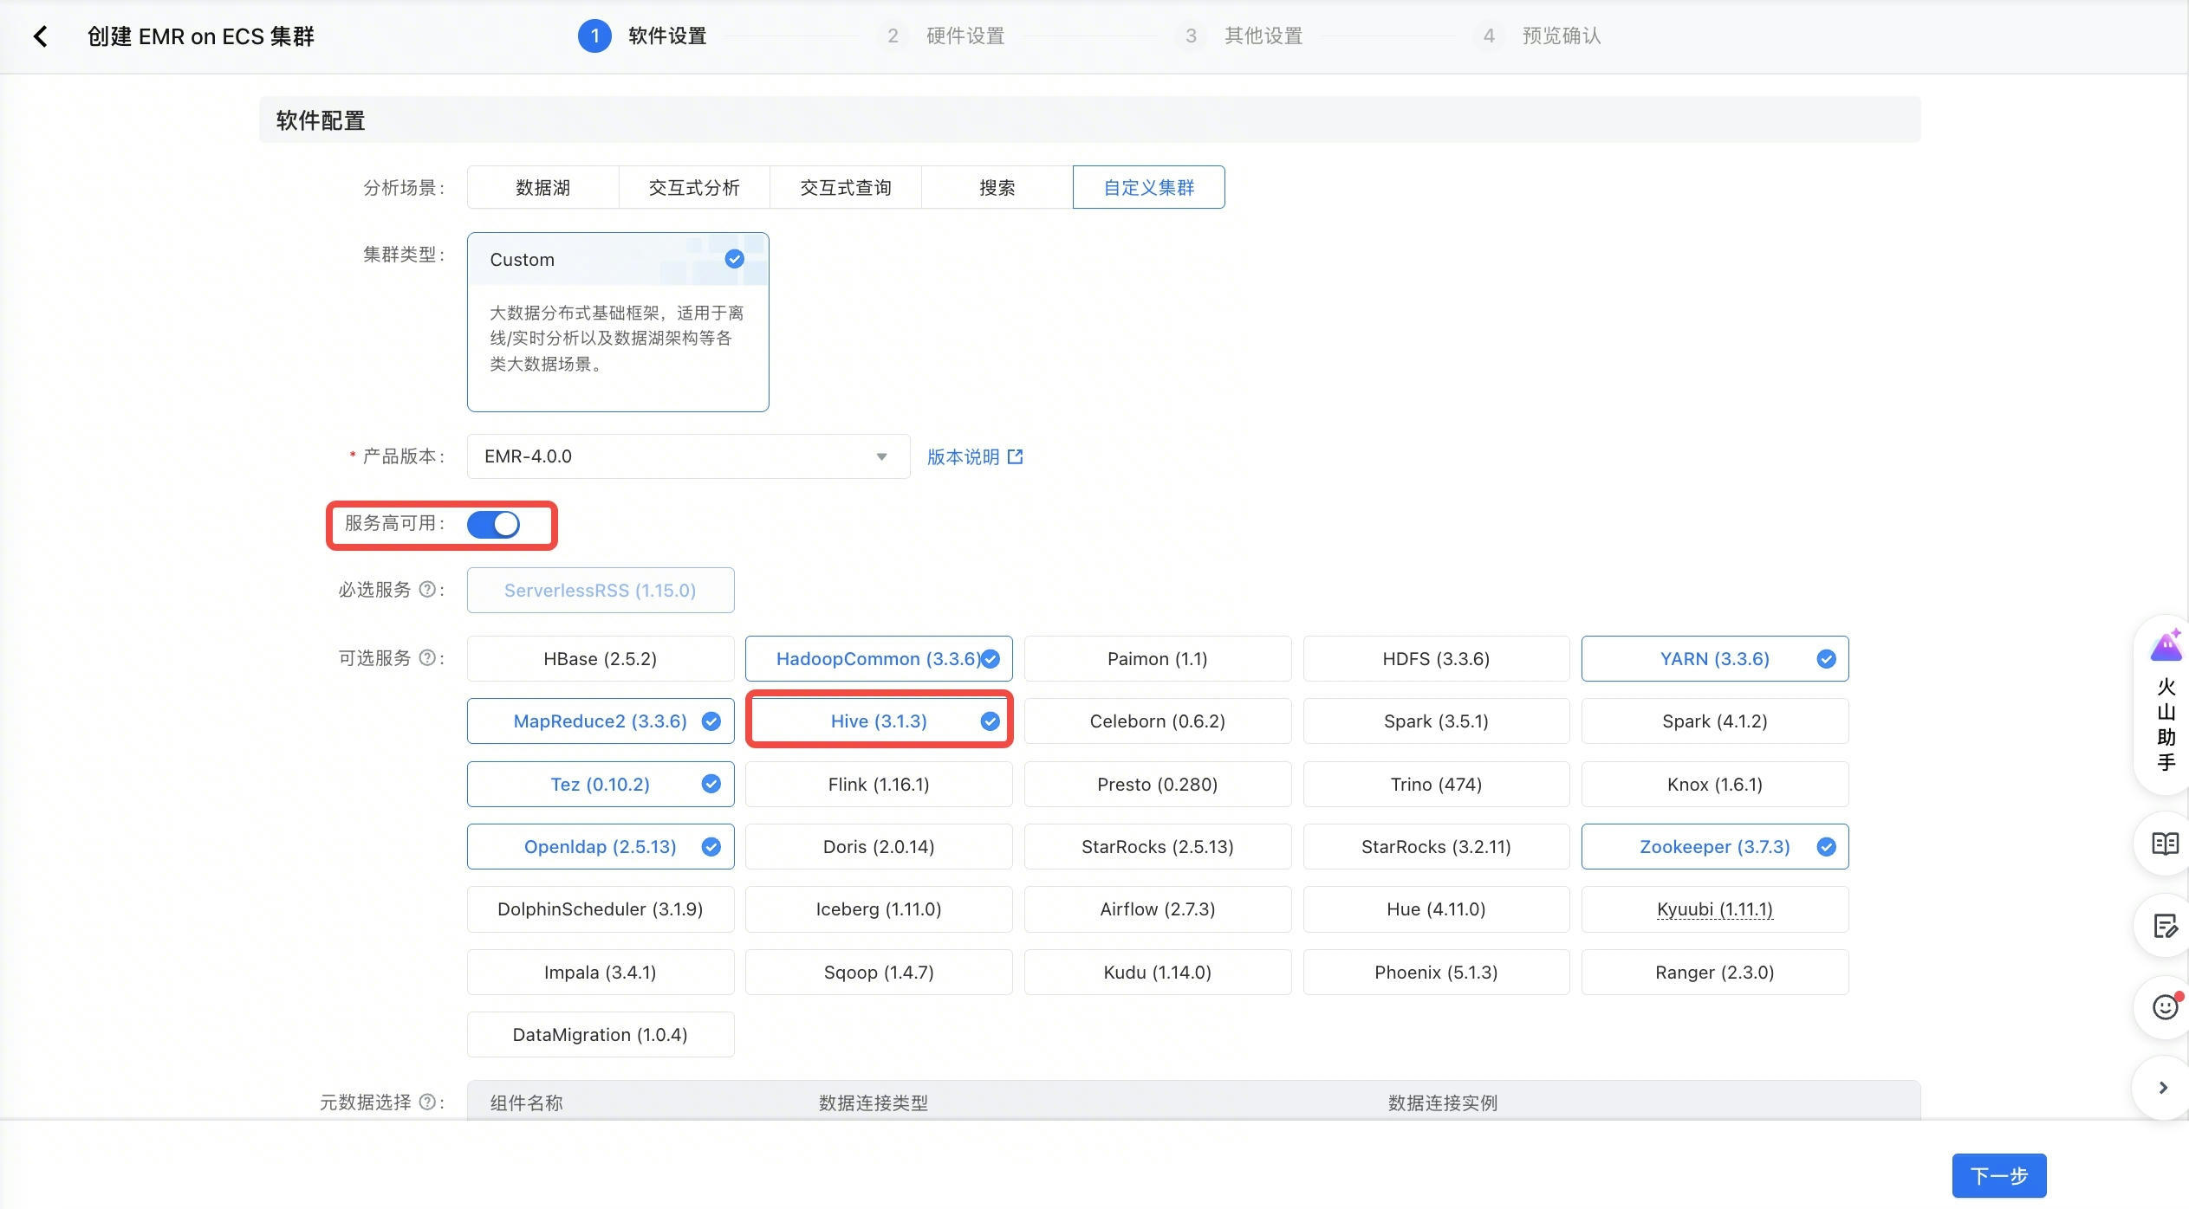The image size is (2189, 1209).
Task: Select the 交互式分析 scenario tab
Action: (x=694, y=187)
